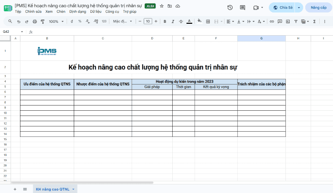This screenshot has height=193, width=333.
Task: Toggle bold formatting
Action: coord(165,21)
